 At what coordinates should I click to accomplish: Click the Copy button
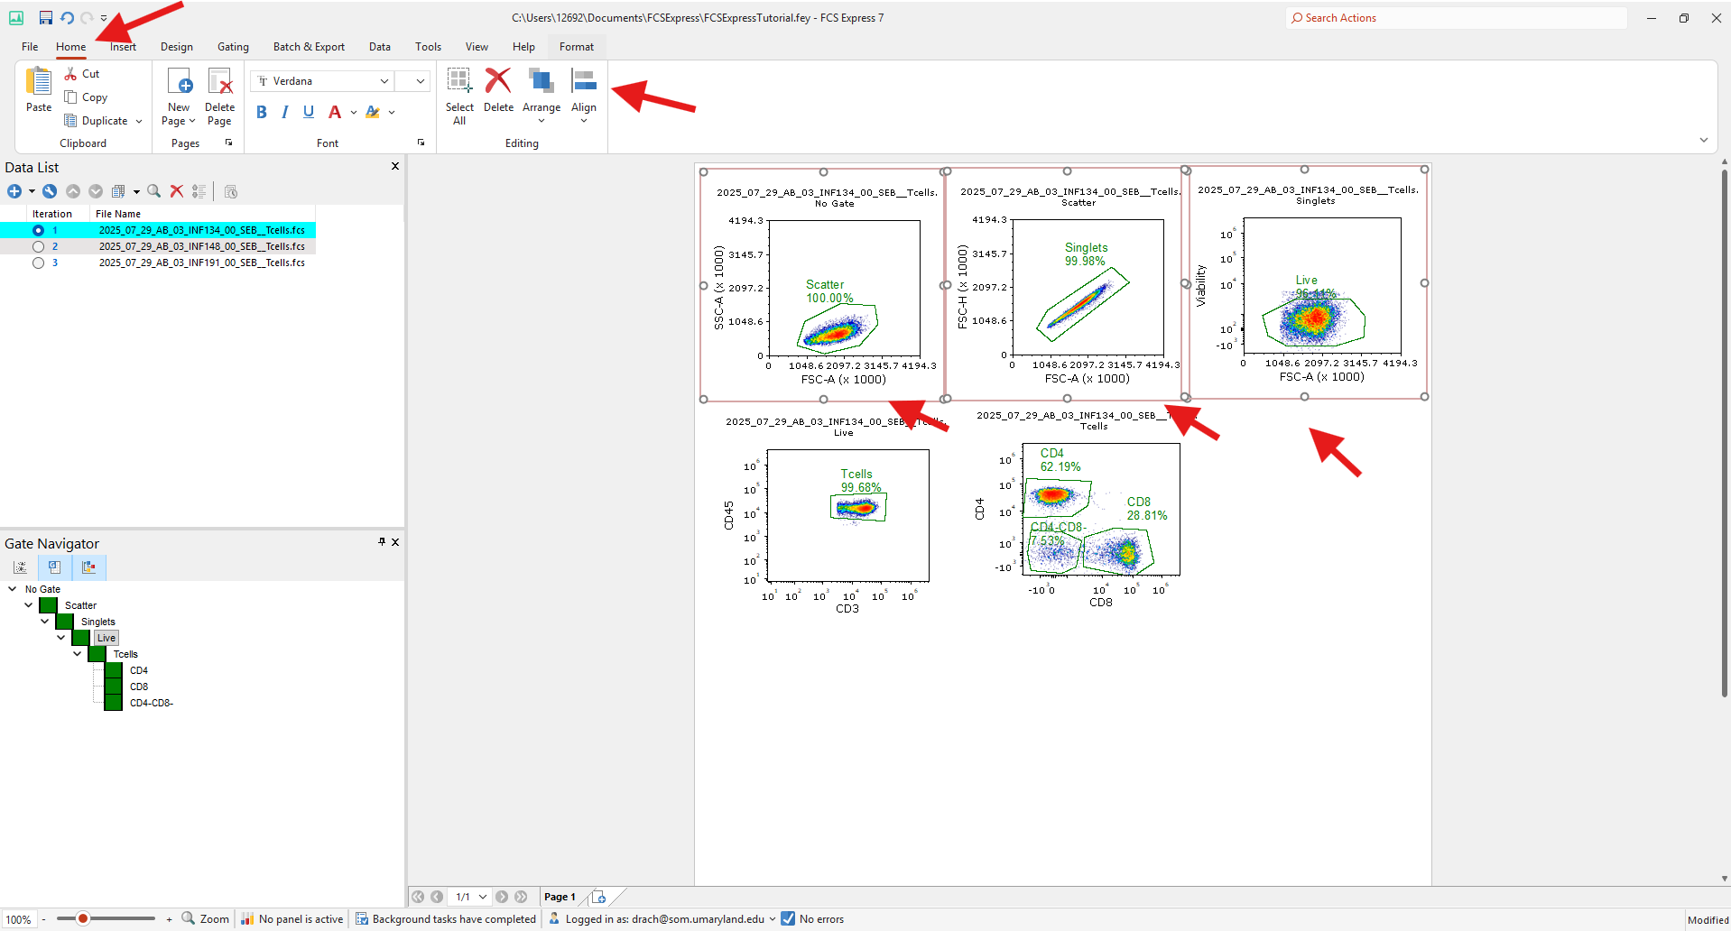[x=87, y=97]
